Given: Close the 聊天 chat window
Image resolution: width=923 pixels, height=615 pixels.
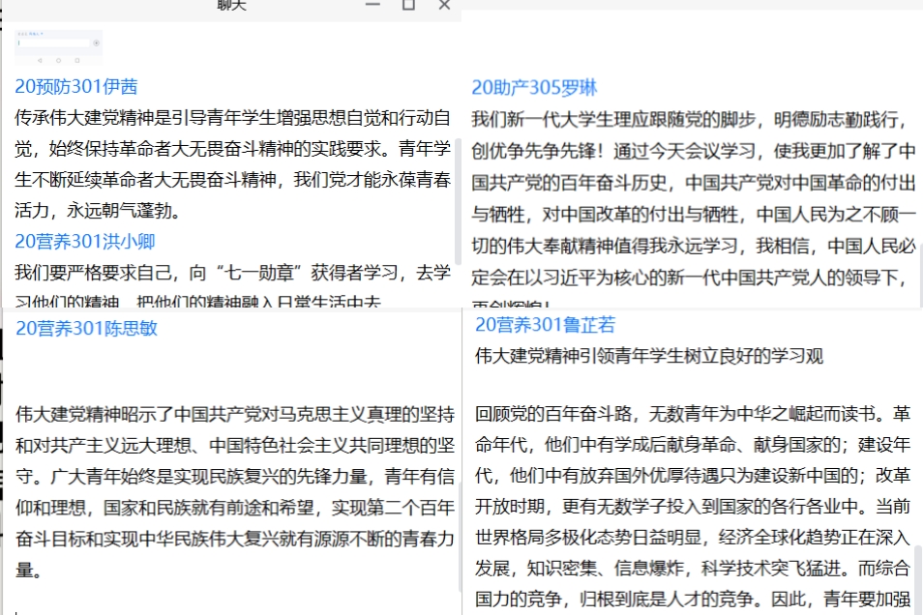Looking at the screenshot, I should point(444,5).
